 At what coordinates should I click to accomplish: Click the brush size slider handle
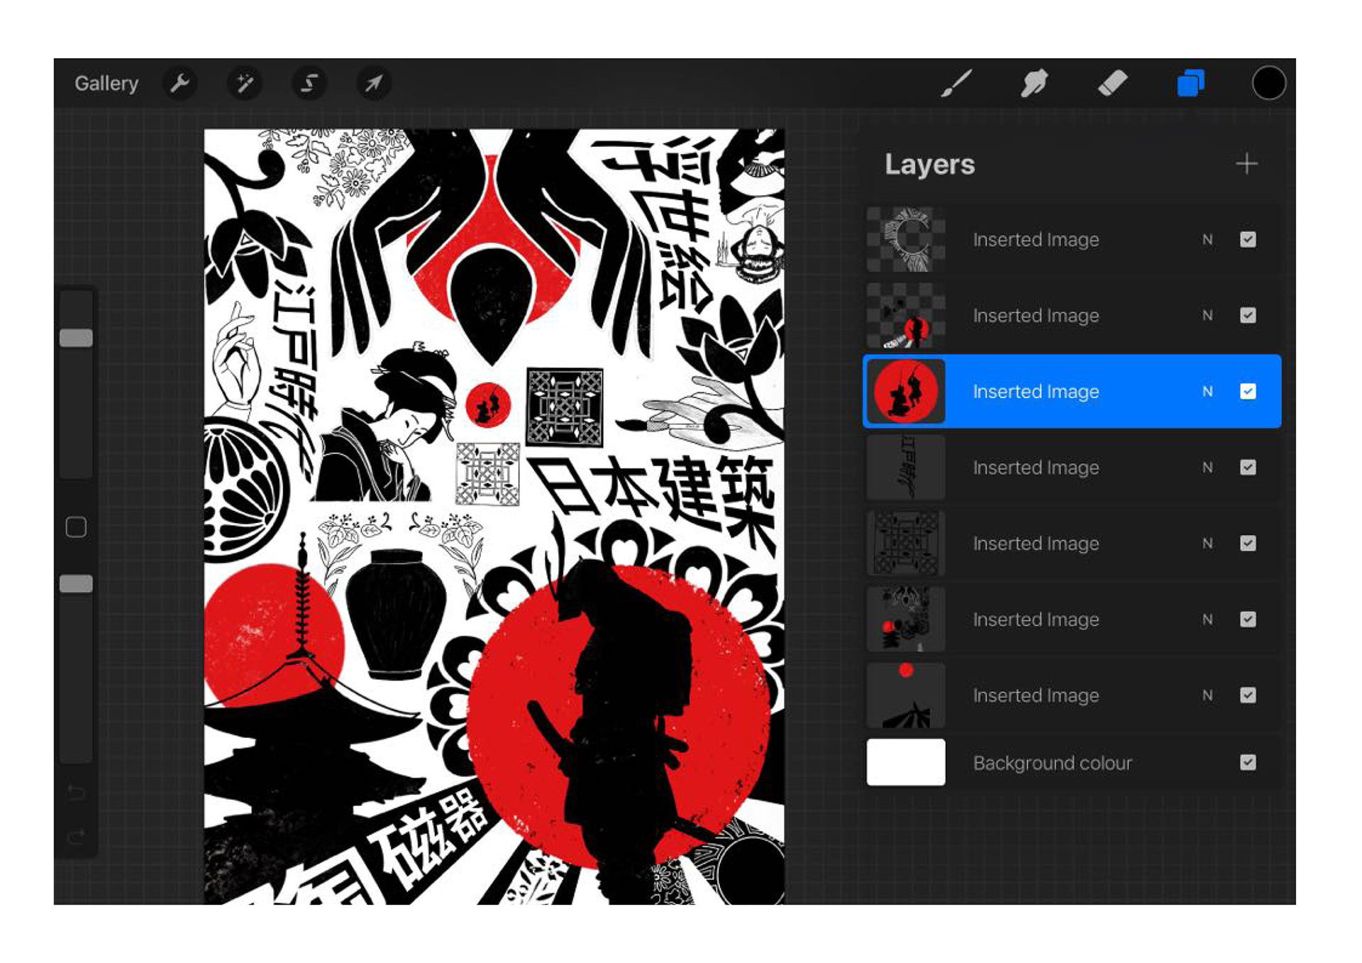tap(76, 338)
